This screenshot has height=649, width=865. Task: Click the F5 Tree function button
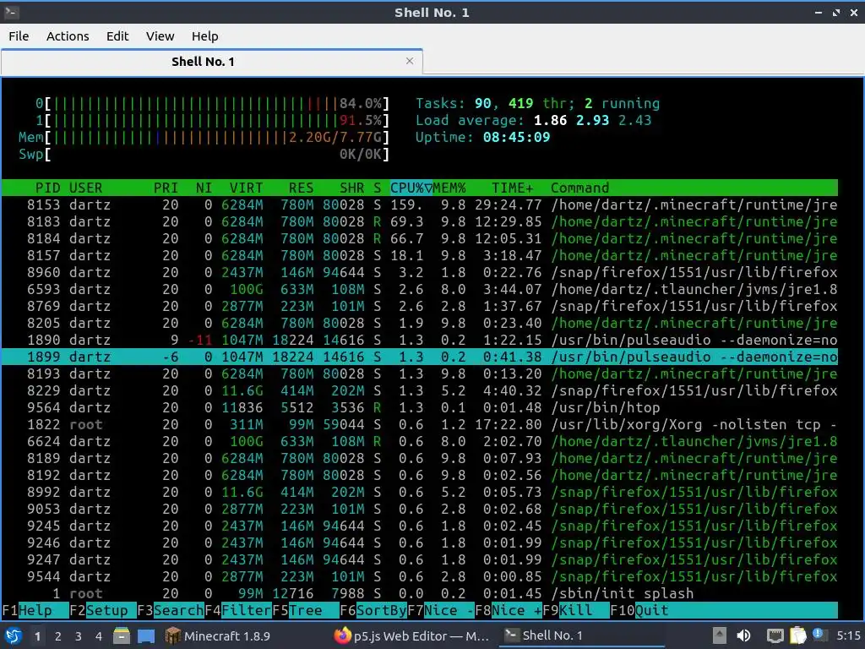(x=306, y=610)
